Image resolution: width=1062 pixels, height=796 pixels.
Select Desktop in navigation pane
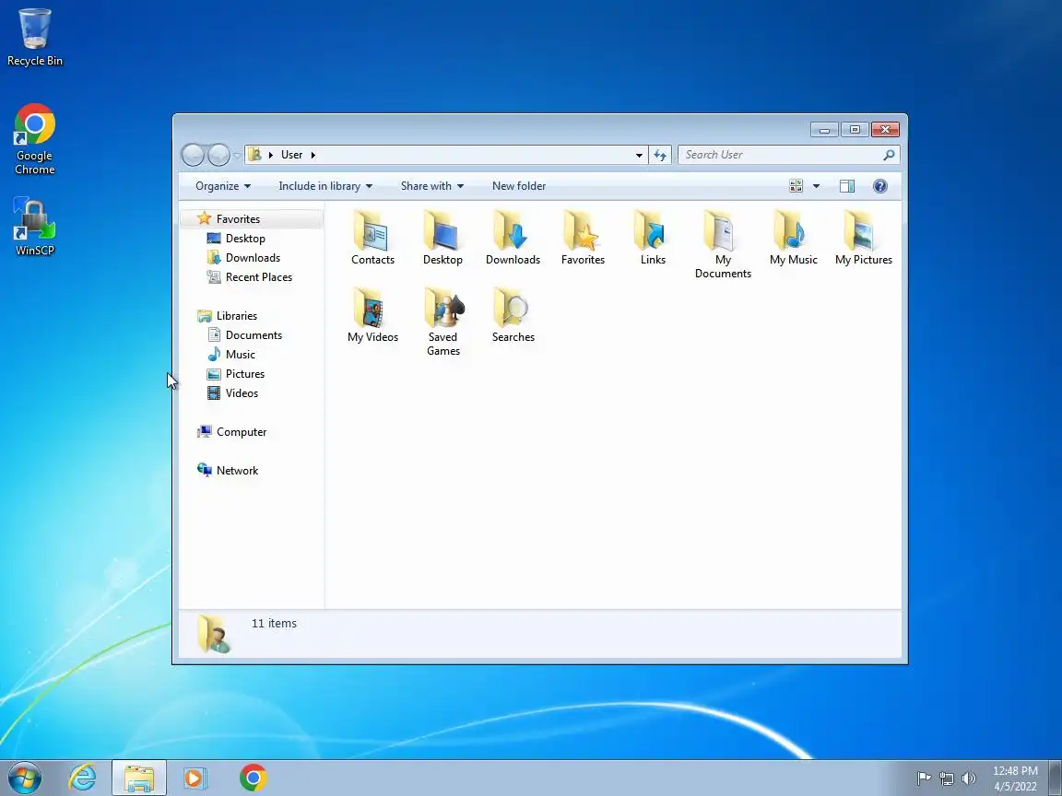coord(245,239)
